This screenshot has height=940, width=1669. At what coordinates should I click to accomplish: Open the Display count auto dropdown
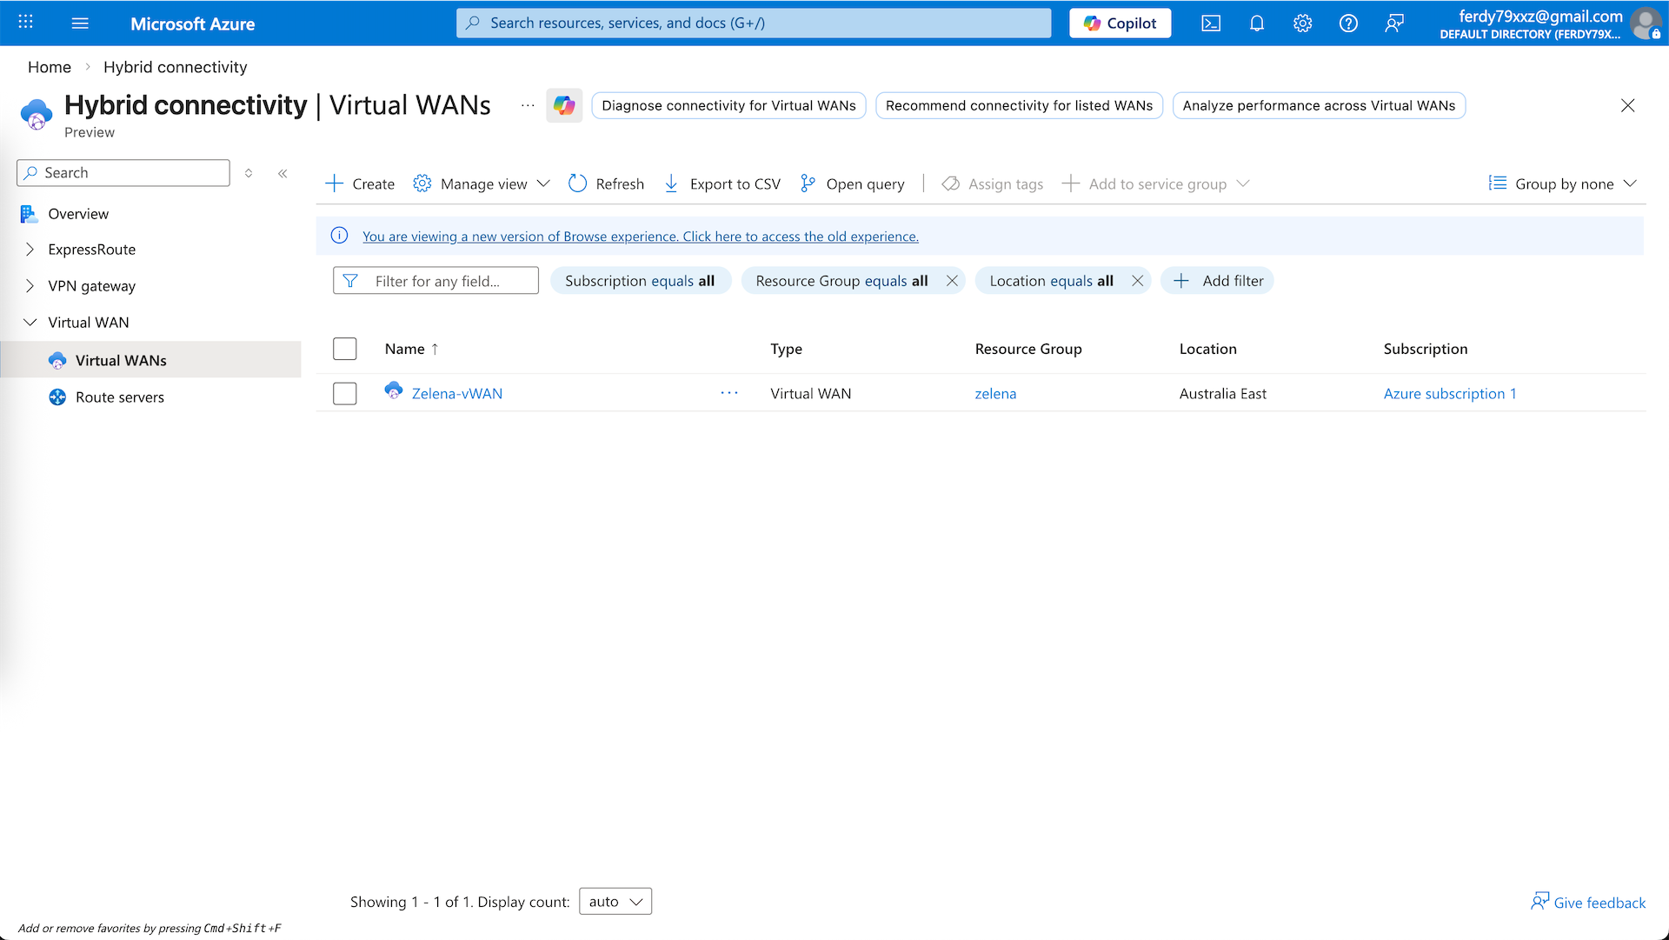[x=615, y=902]
